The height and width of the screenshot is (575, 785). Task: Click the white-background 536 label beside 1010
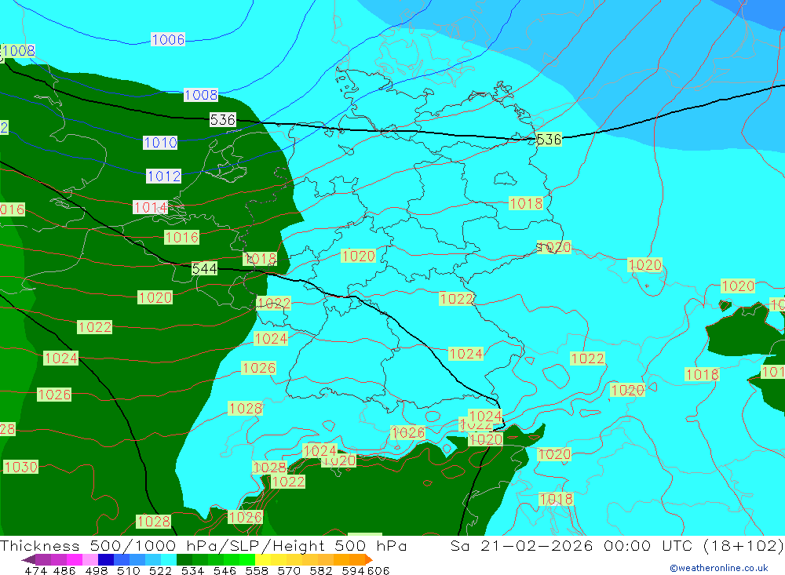[x=222, y=119]
